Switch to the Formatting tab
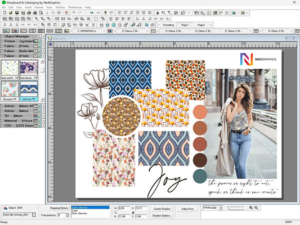This screenshot has width=300, height=225. pos(168,25)
